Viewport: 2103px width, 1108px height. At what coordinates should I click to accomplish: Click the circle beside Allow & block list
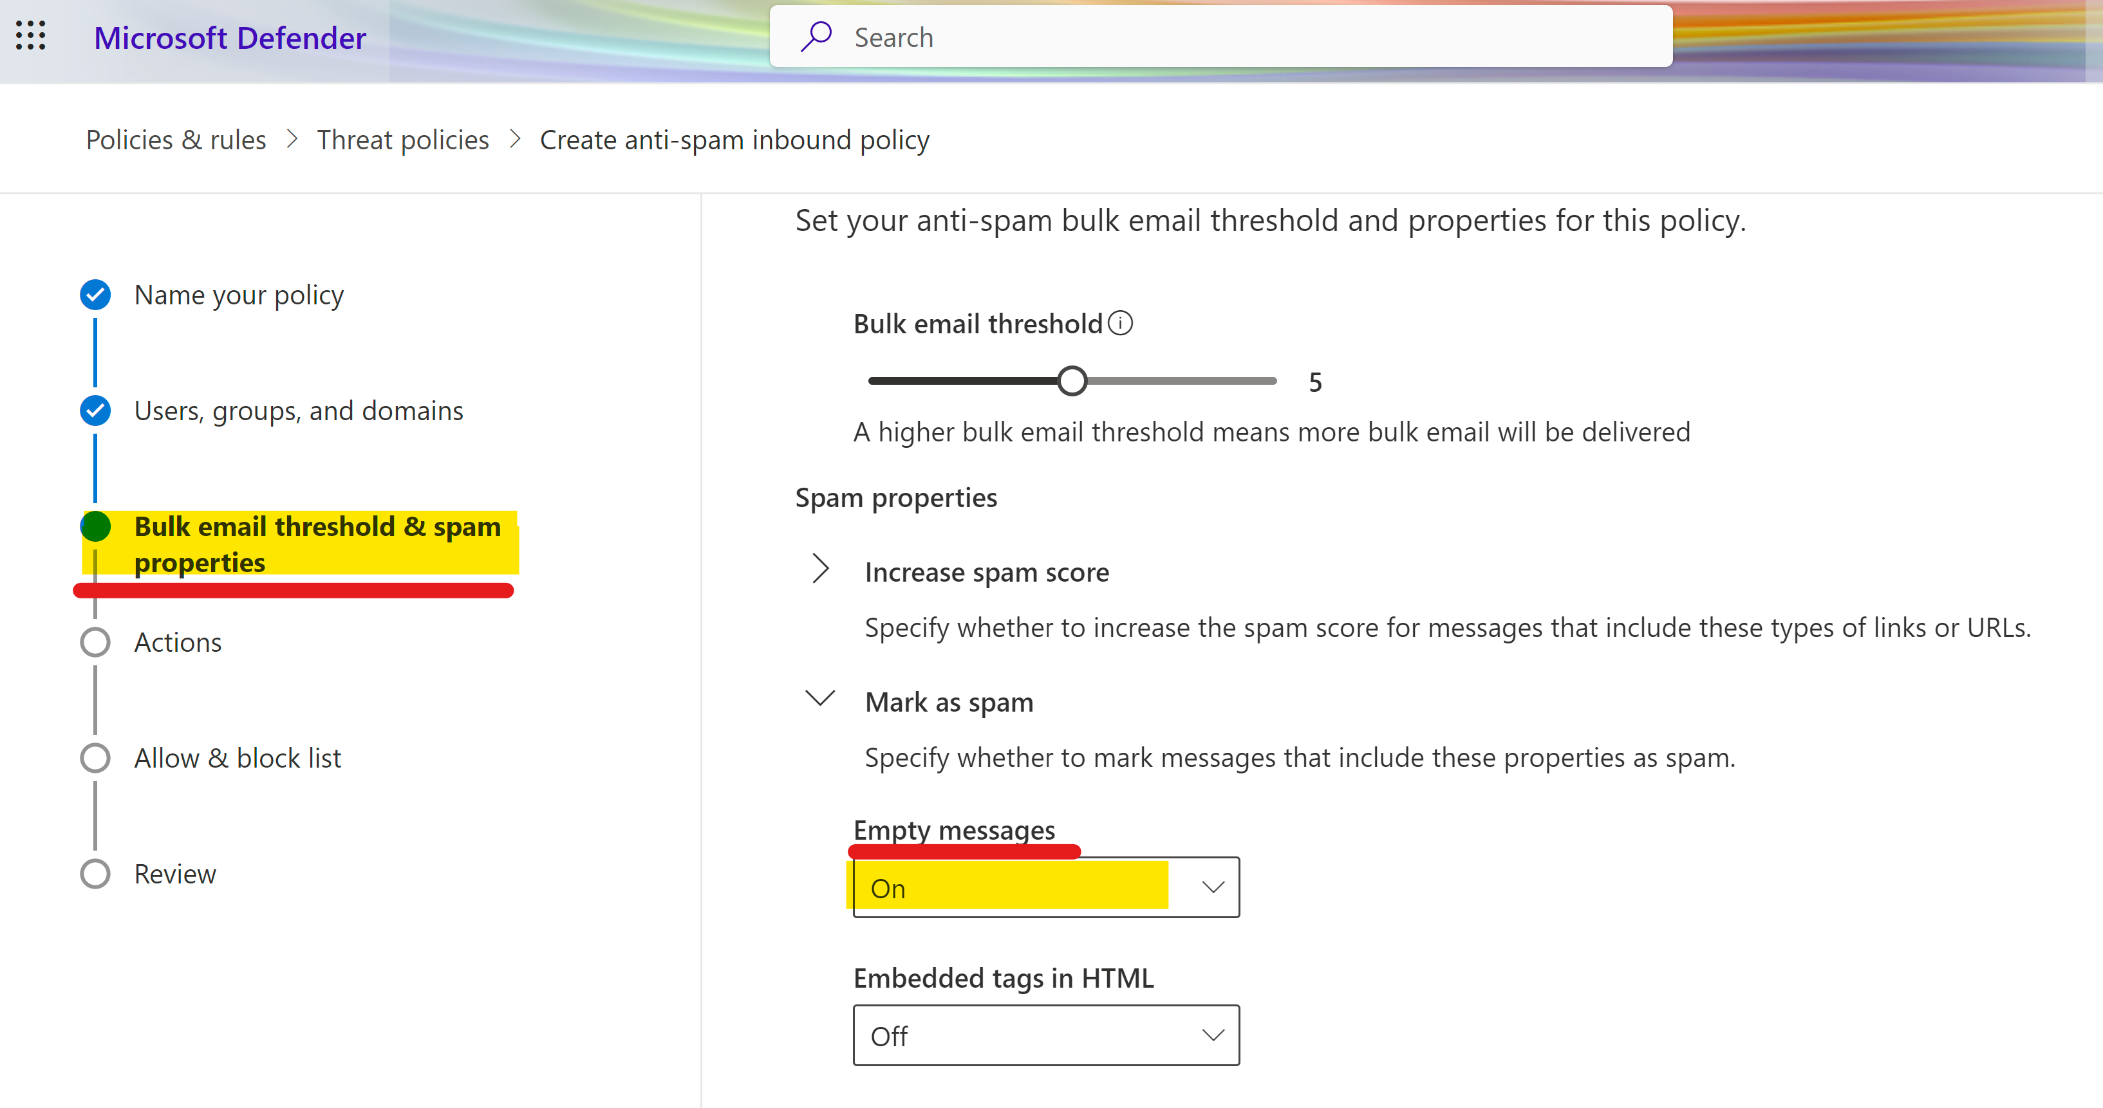[95, 758]
